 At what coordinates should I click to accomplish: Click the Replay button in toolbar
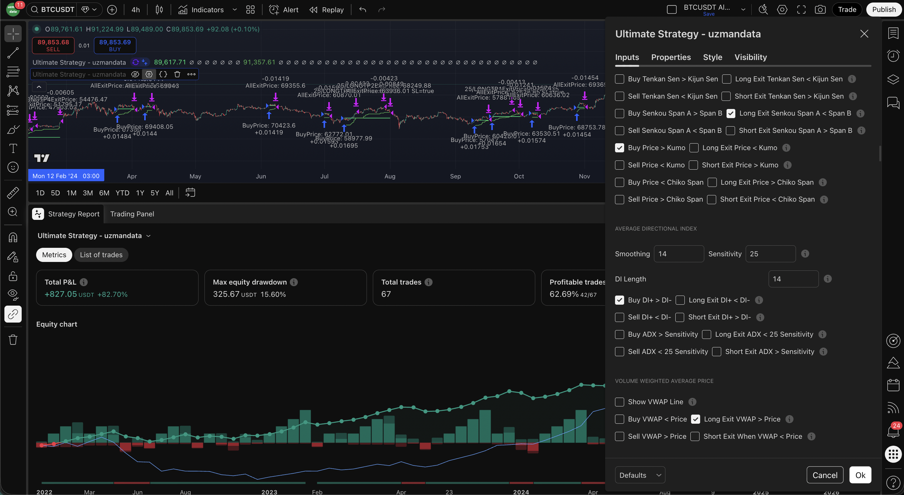point(326,10)
